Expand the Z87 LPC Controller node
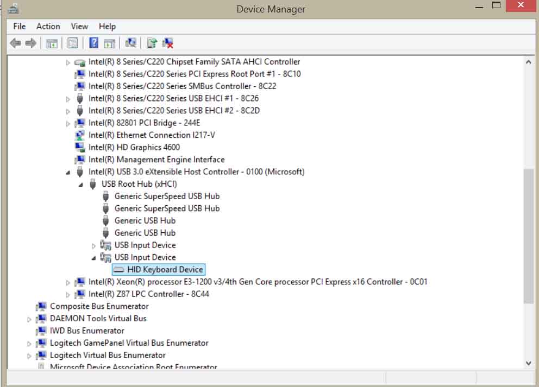Image resolution: width=539 pixels, height=387 pixels. (x=68, y=295)
